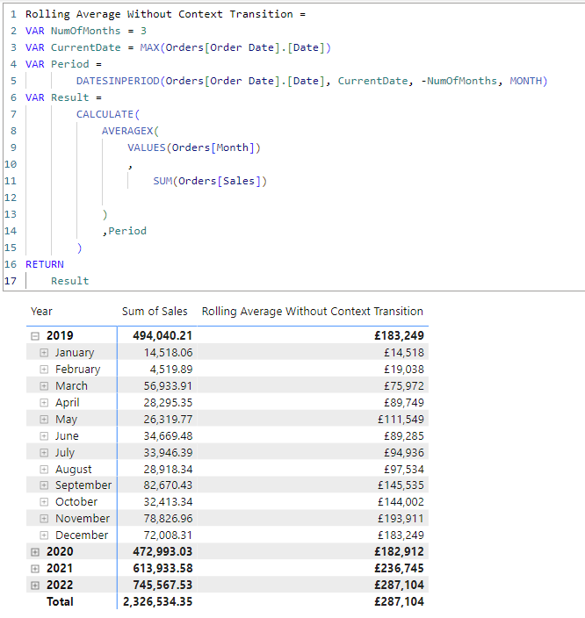The image size is (585, 618).
Task: Click SUM(Orders[Sales]) expression
Action: [x=210, y=181]
